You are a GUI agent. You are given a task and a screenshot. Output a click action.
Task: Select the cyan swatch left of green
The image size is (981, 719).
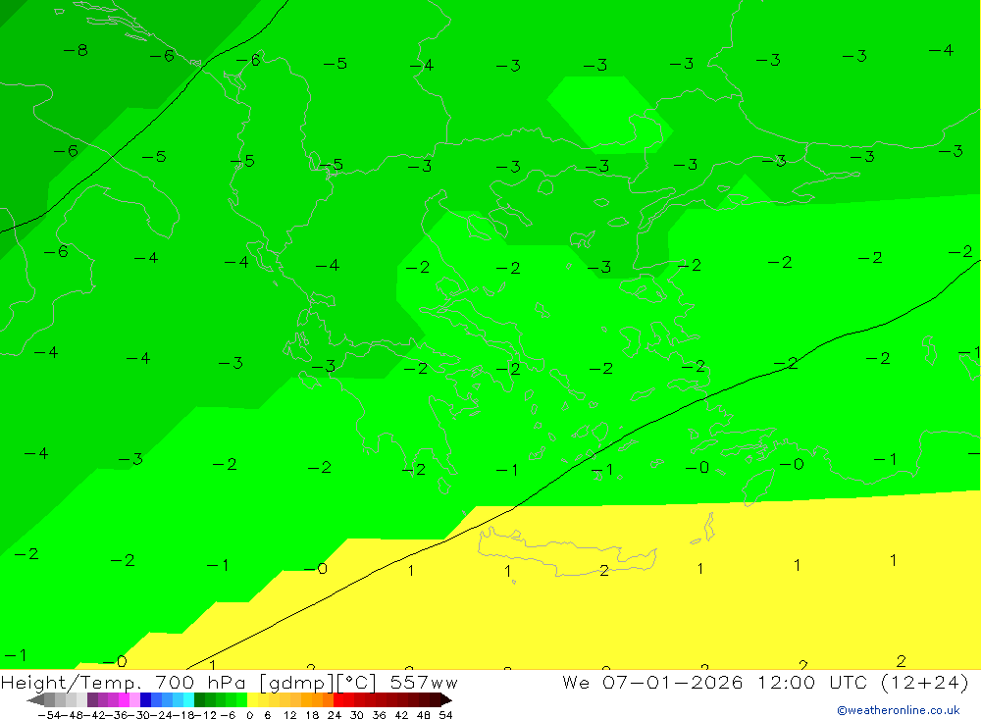point(188,700)
